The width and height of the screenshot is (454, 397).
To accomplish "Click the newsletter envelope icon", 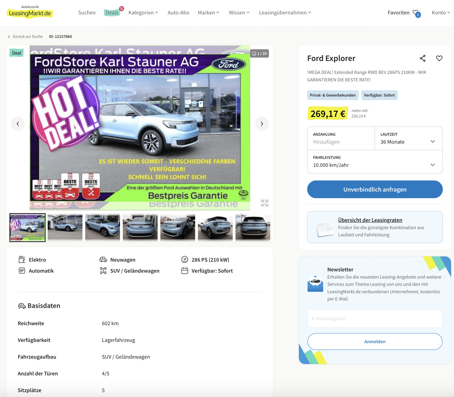I will (315, 284).
